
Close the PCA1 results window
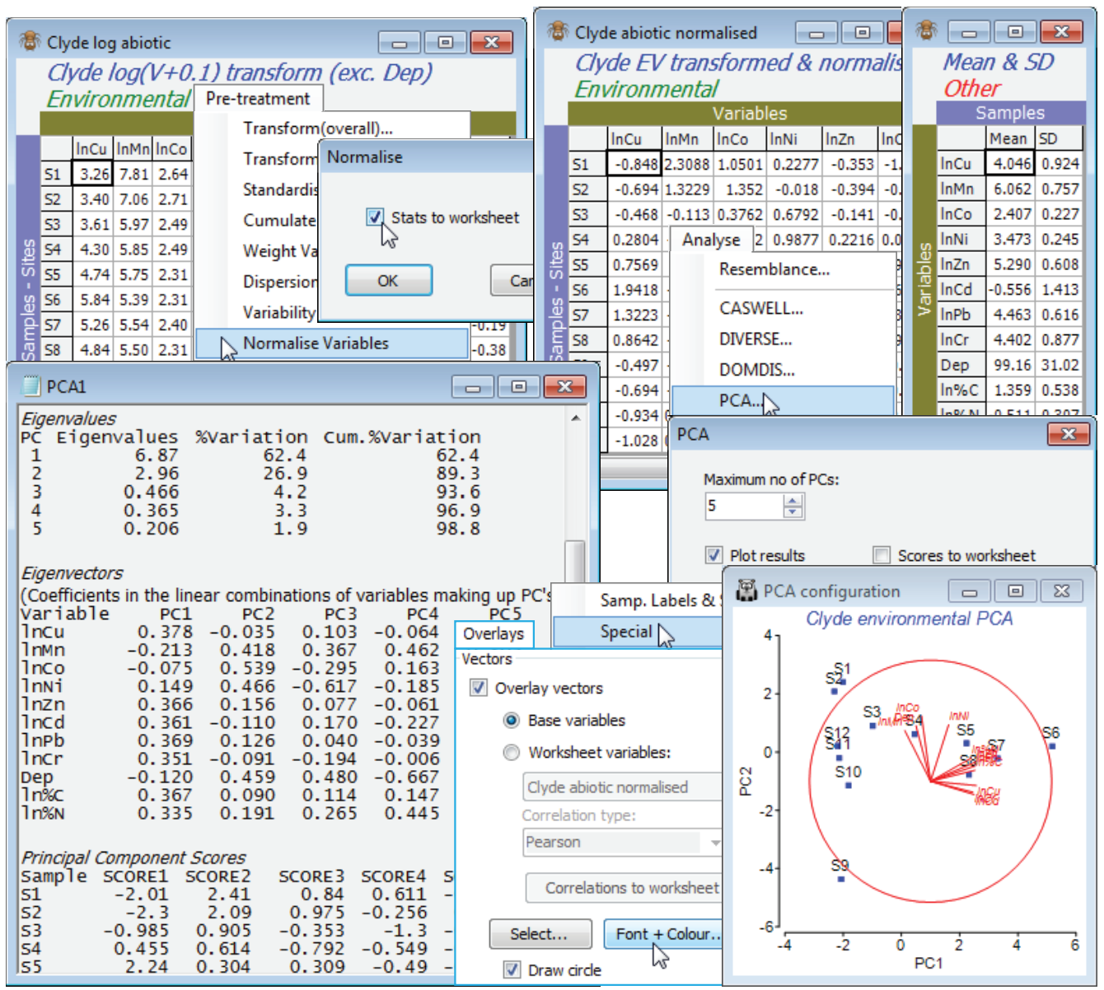565,386
